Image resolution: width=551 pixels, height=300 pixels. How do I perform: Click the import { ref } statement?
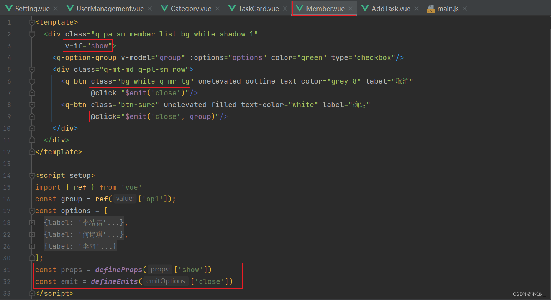pos(88,187)
